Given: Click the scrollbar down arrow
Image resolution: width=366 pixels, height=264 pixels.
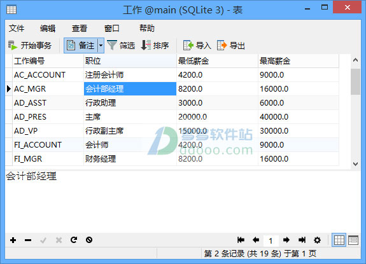Looking at the screenshot, I should pos(355,163).
